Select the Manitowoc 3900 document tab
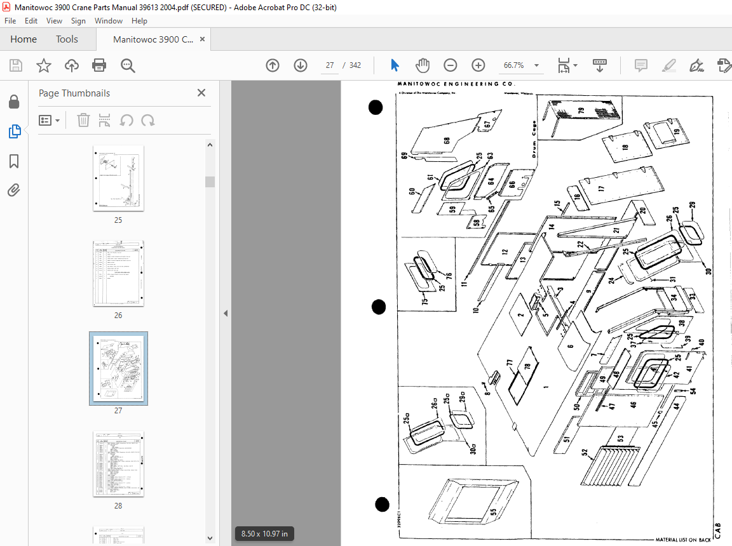This screenshot has width=732, height=546. coord(152,39)
